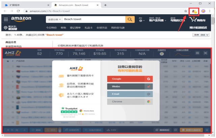Open 登记清单 registry
This screenshot has height=138, width=216.
click(75, 28)
